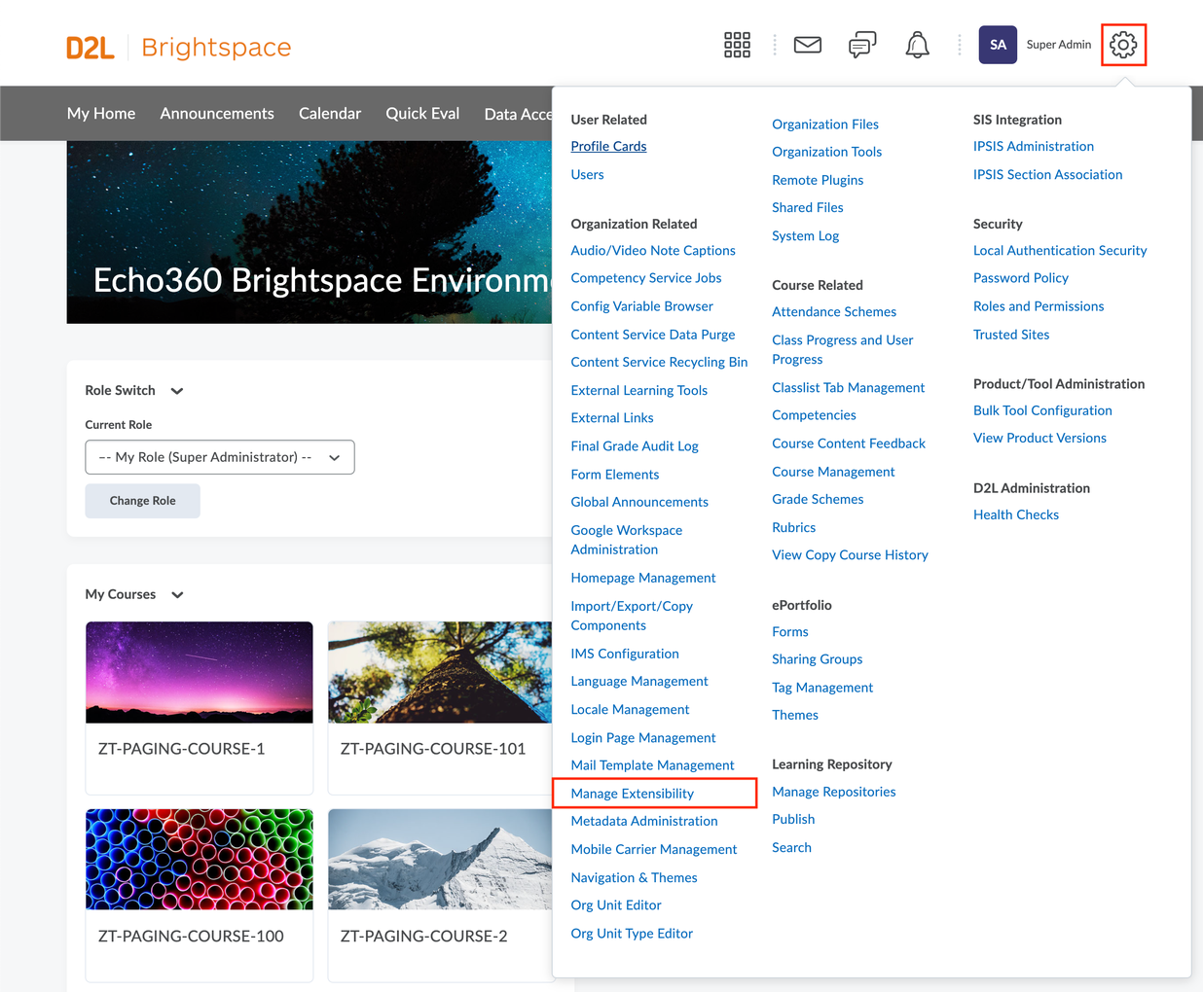Open Attendance Schemes
The height and width of the screenshot is (992, 1203).
834,312
